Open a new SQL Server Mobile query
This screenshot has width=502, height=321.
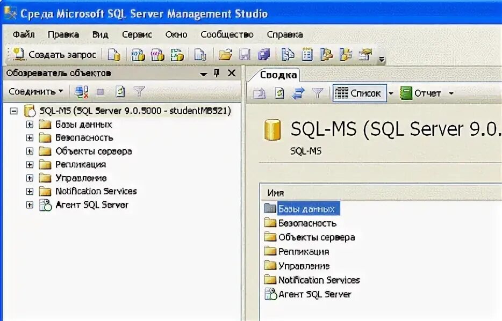click(200, 55)
